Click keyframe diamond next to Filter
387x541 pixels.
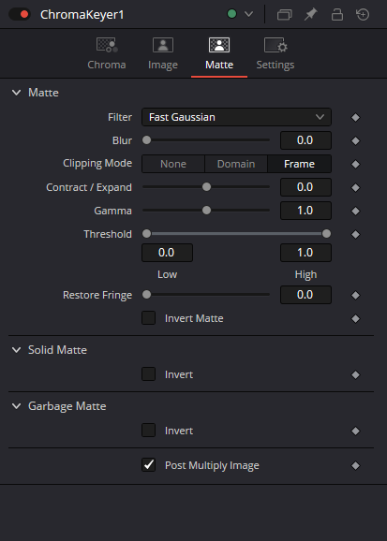355,118
